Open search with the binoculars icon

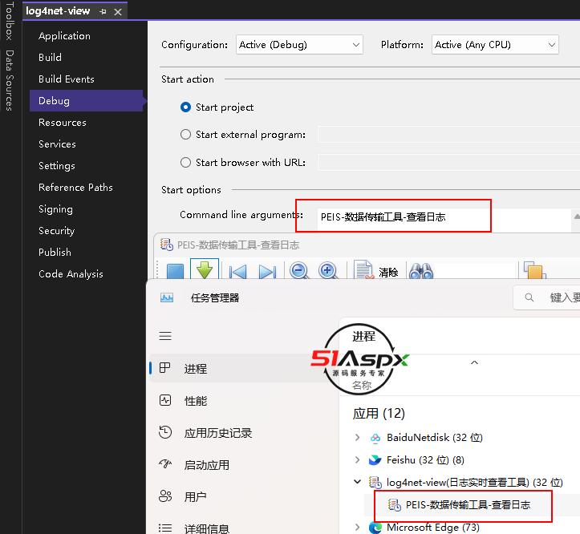coord(421,272)
